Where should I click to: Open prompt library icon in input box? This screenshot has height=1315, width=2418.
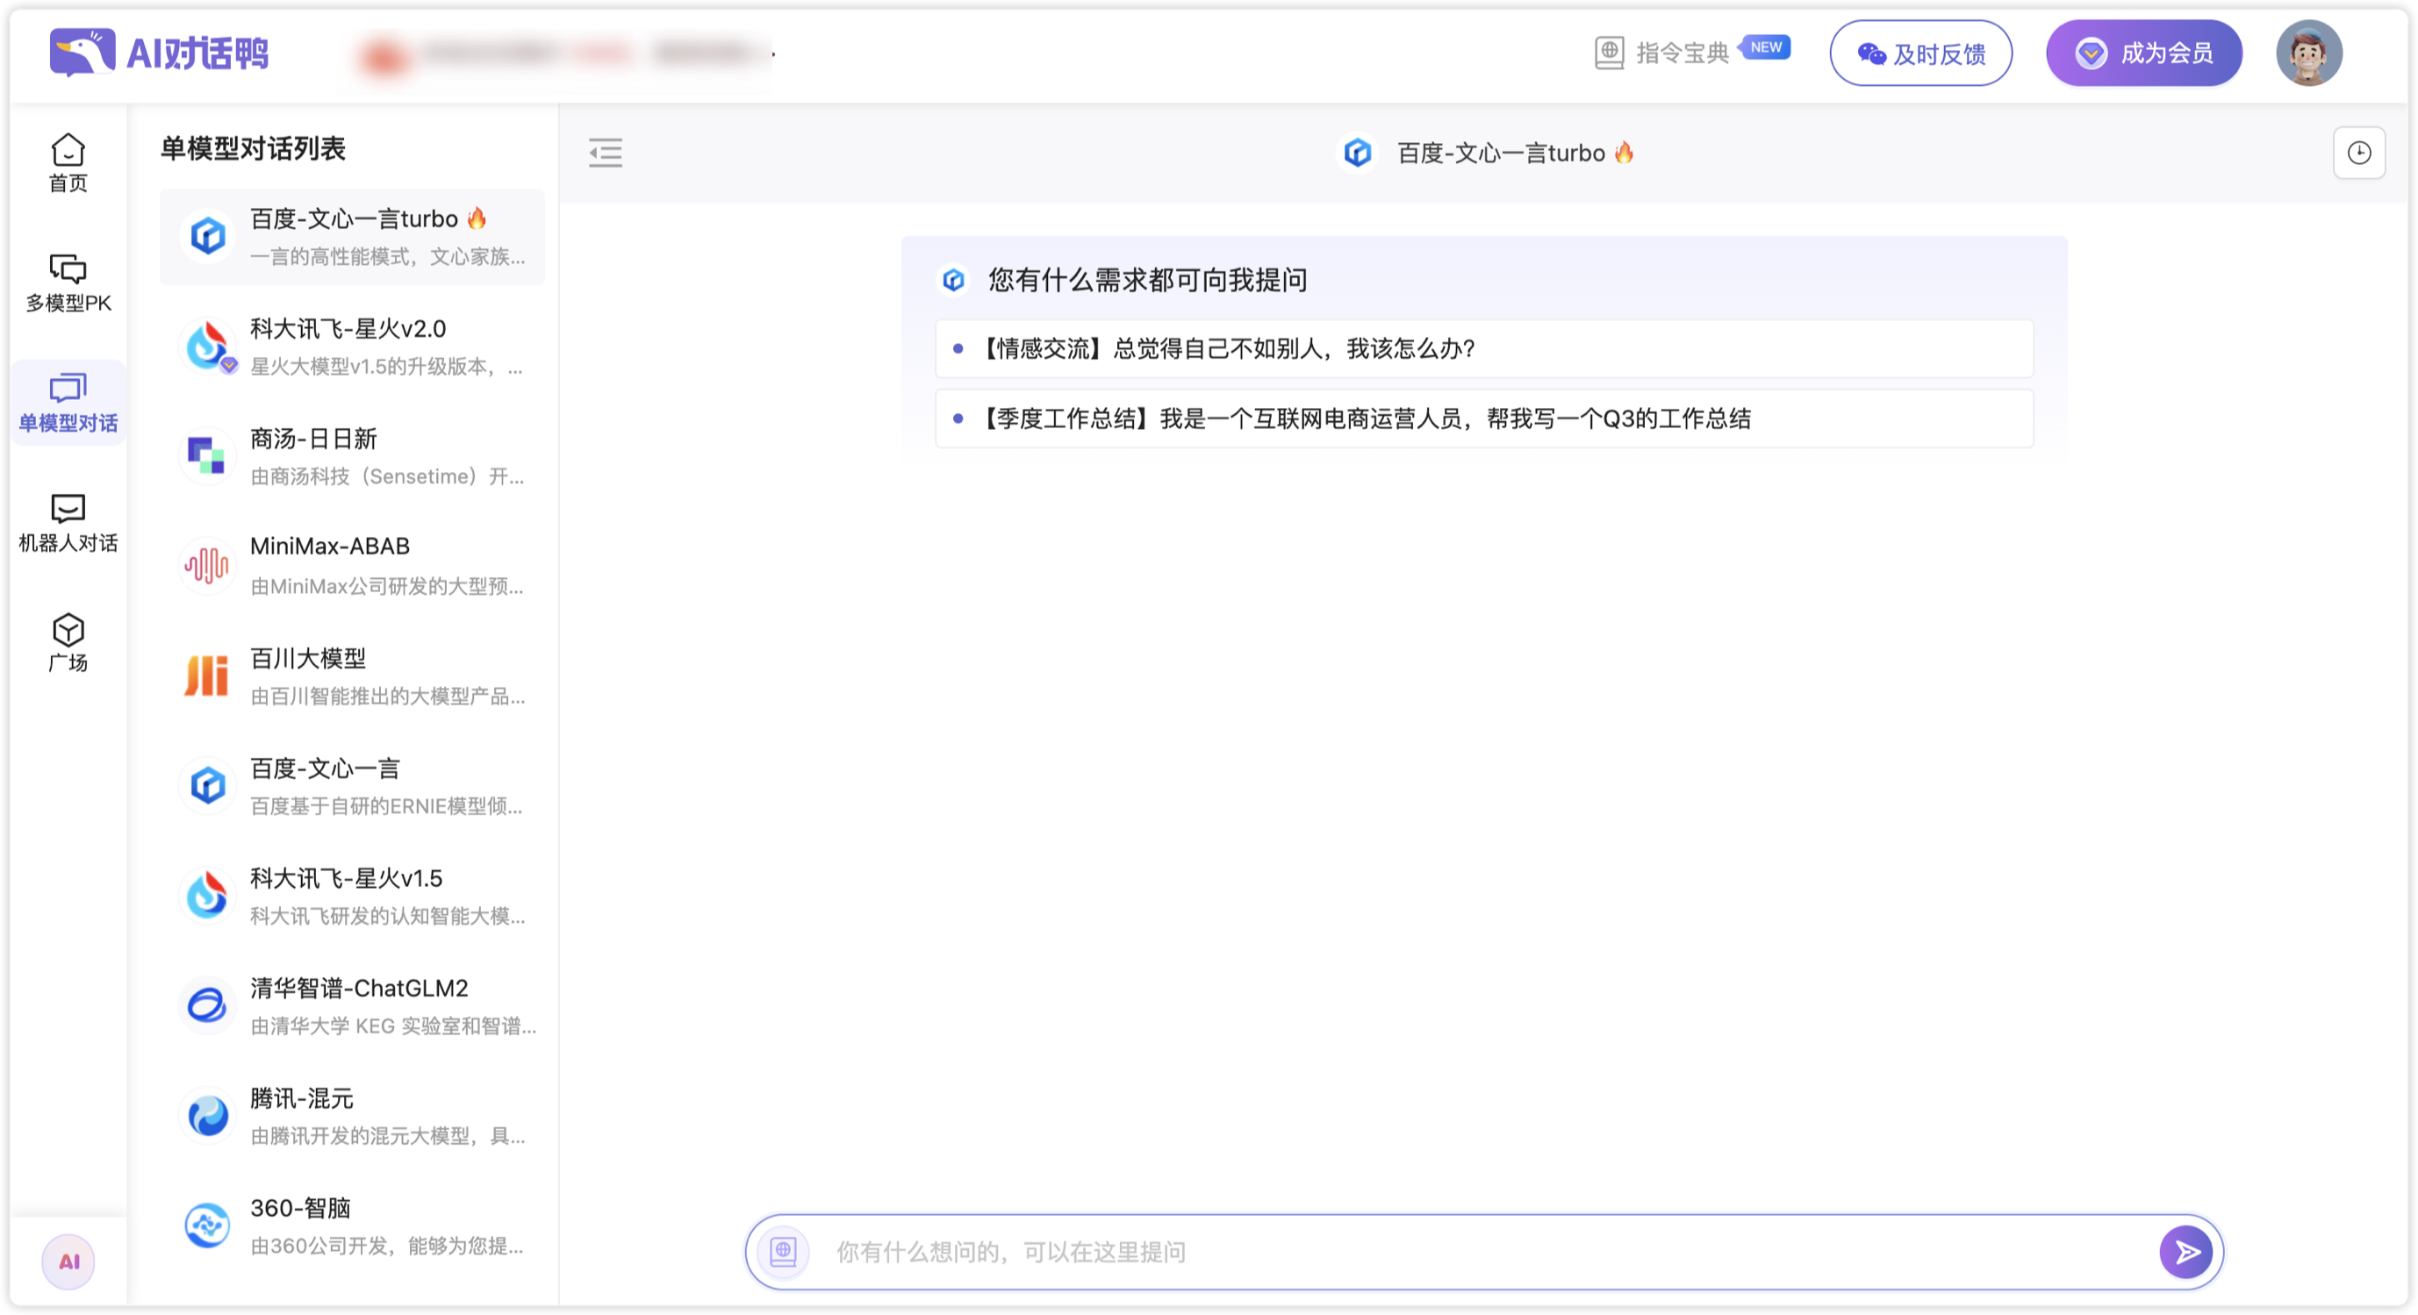(x=783, y=1251)
